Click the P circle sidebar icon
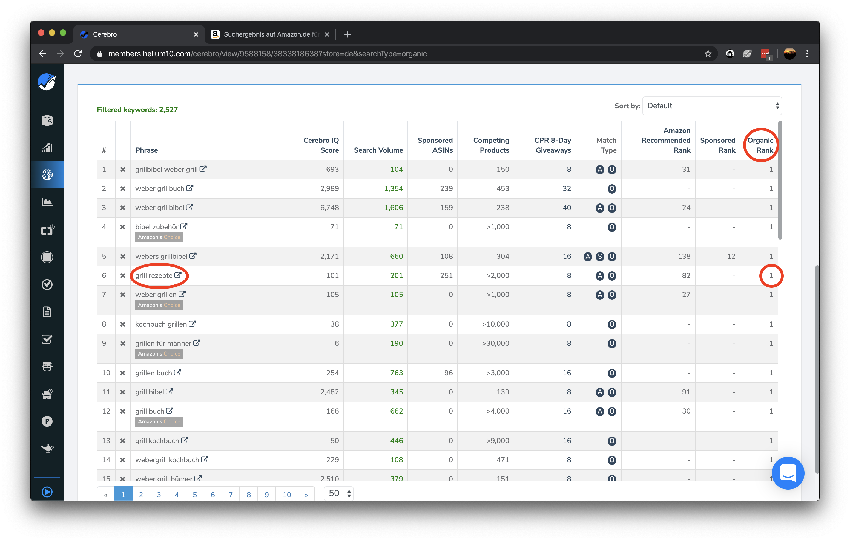 point(47,421)
